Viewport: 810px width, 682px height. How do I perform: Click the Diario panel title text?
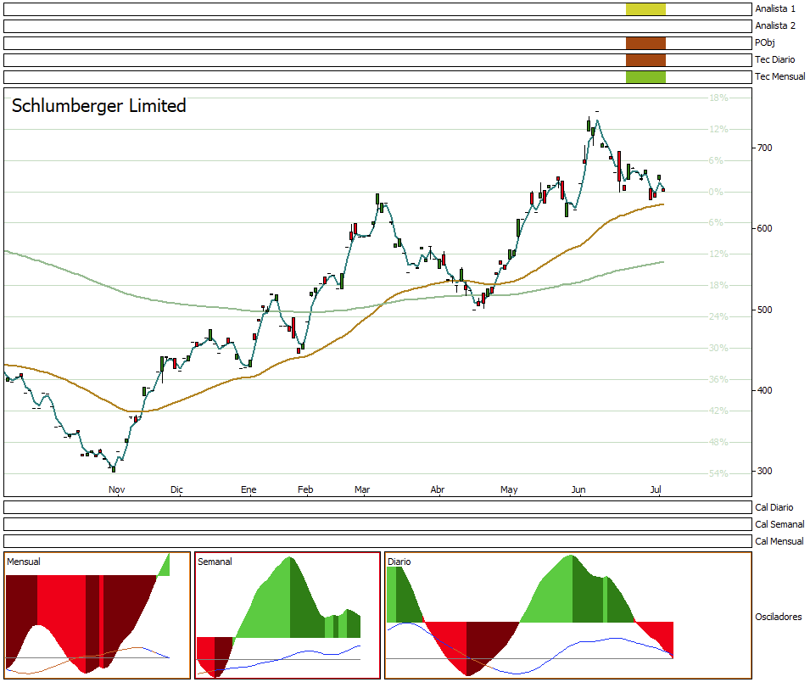tap(399, 562)
